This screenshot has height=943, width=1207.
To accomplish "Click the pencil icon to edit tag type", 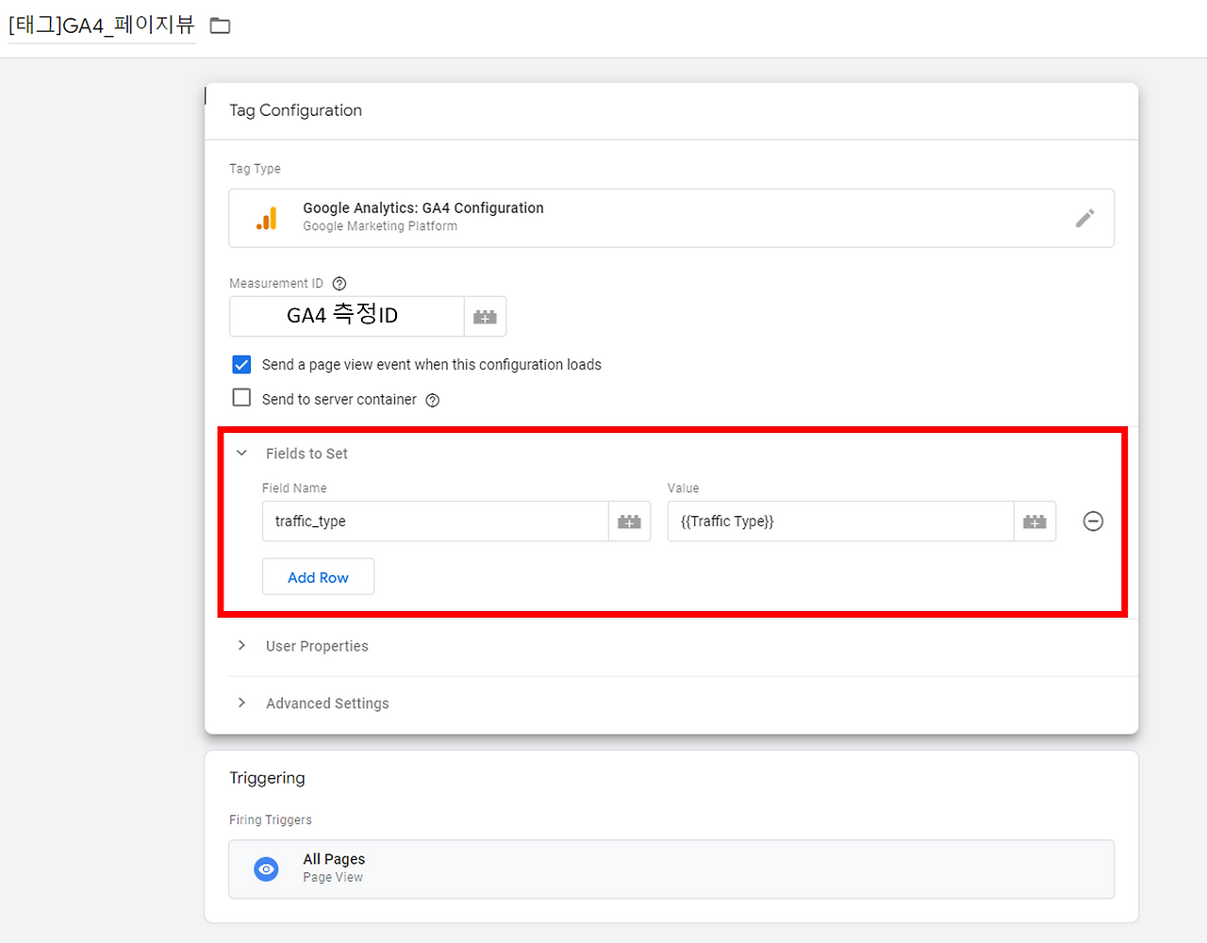I will point(1084,218).
